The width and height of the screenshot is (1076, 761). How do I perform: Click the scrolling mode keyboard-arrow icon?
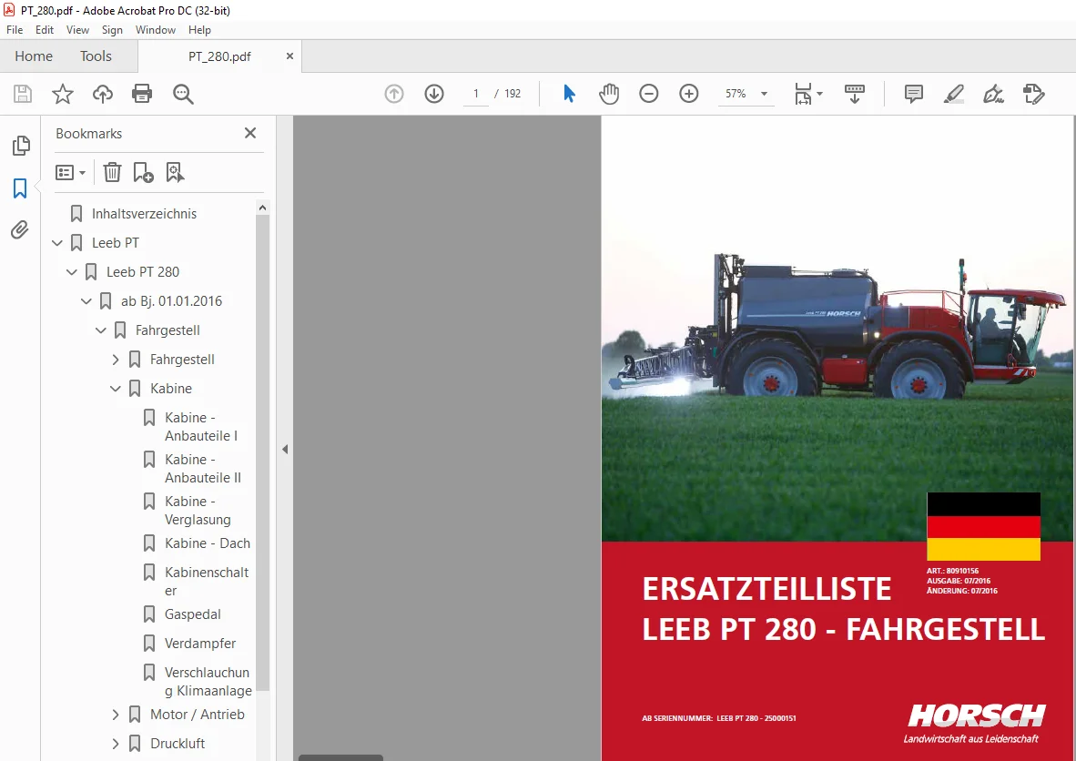[855, 94]
